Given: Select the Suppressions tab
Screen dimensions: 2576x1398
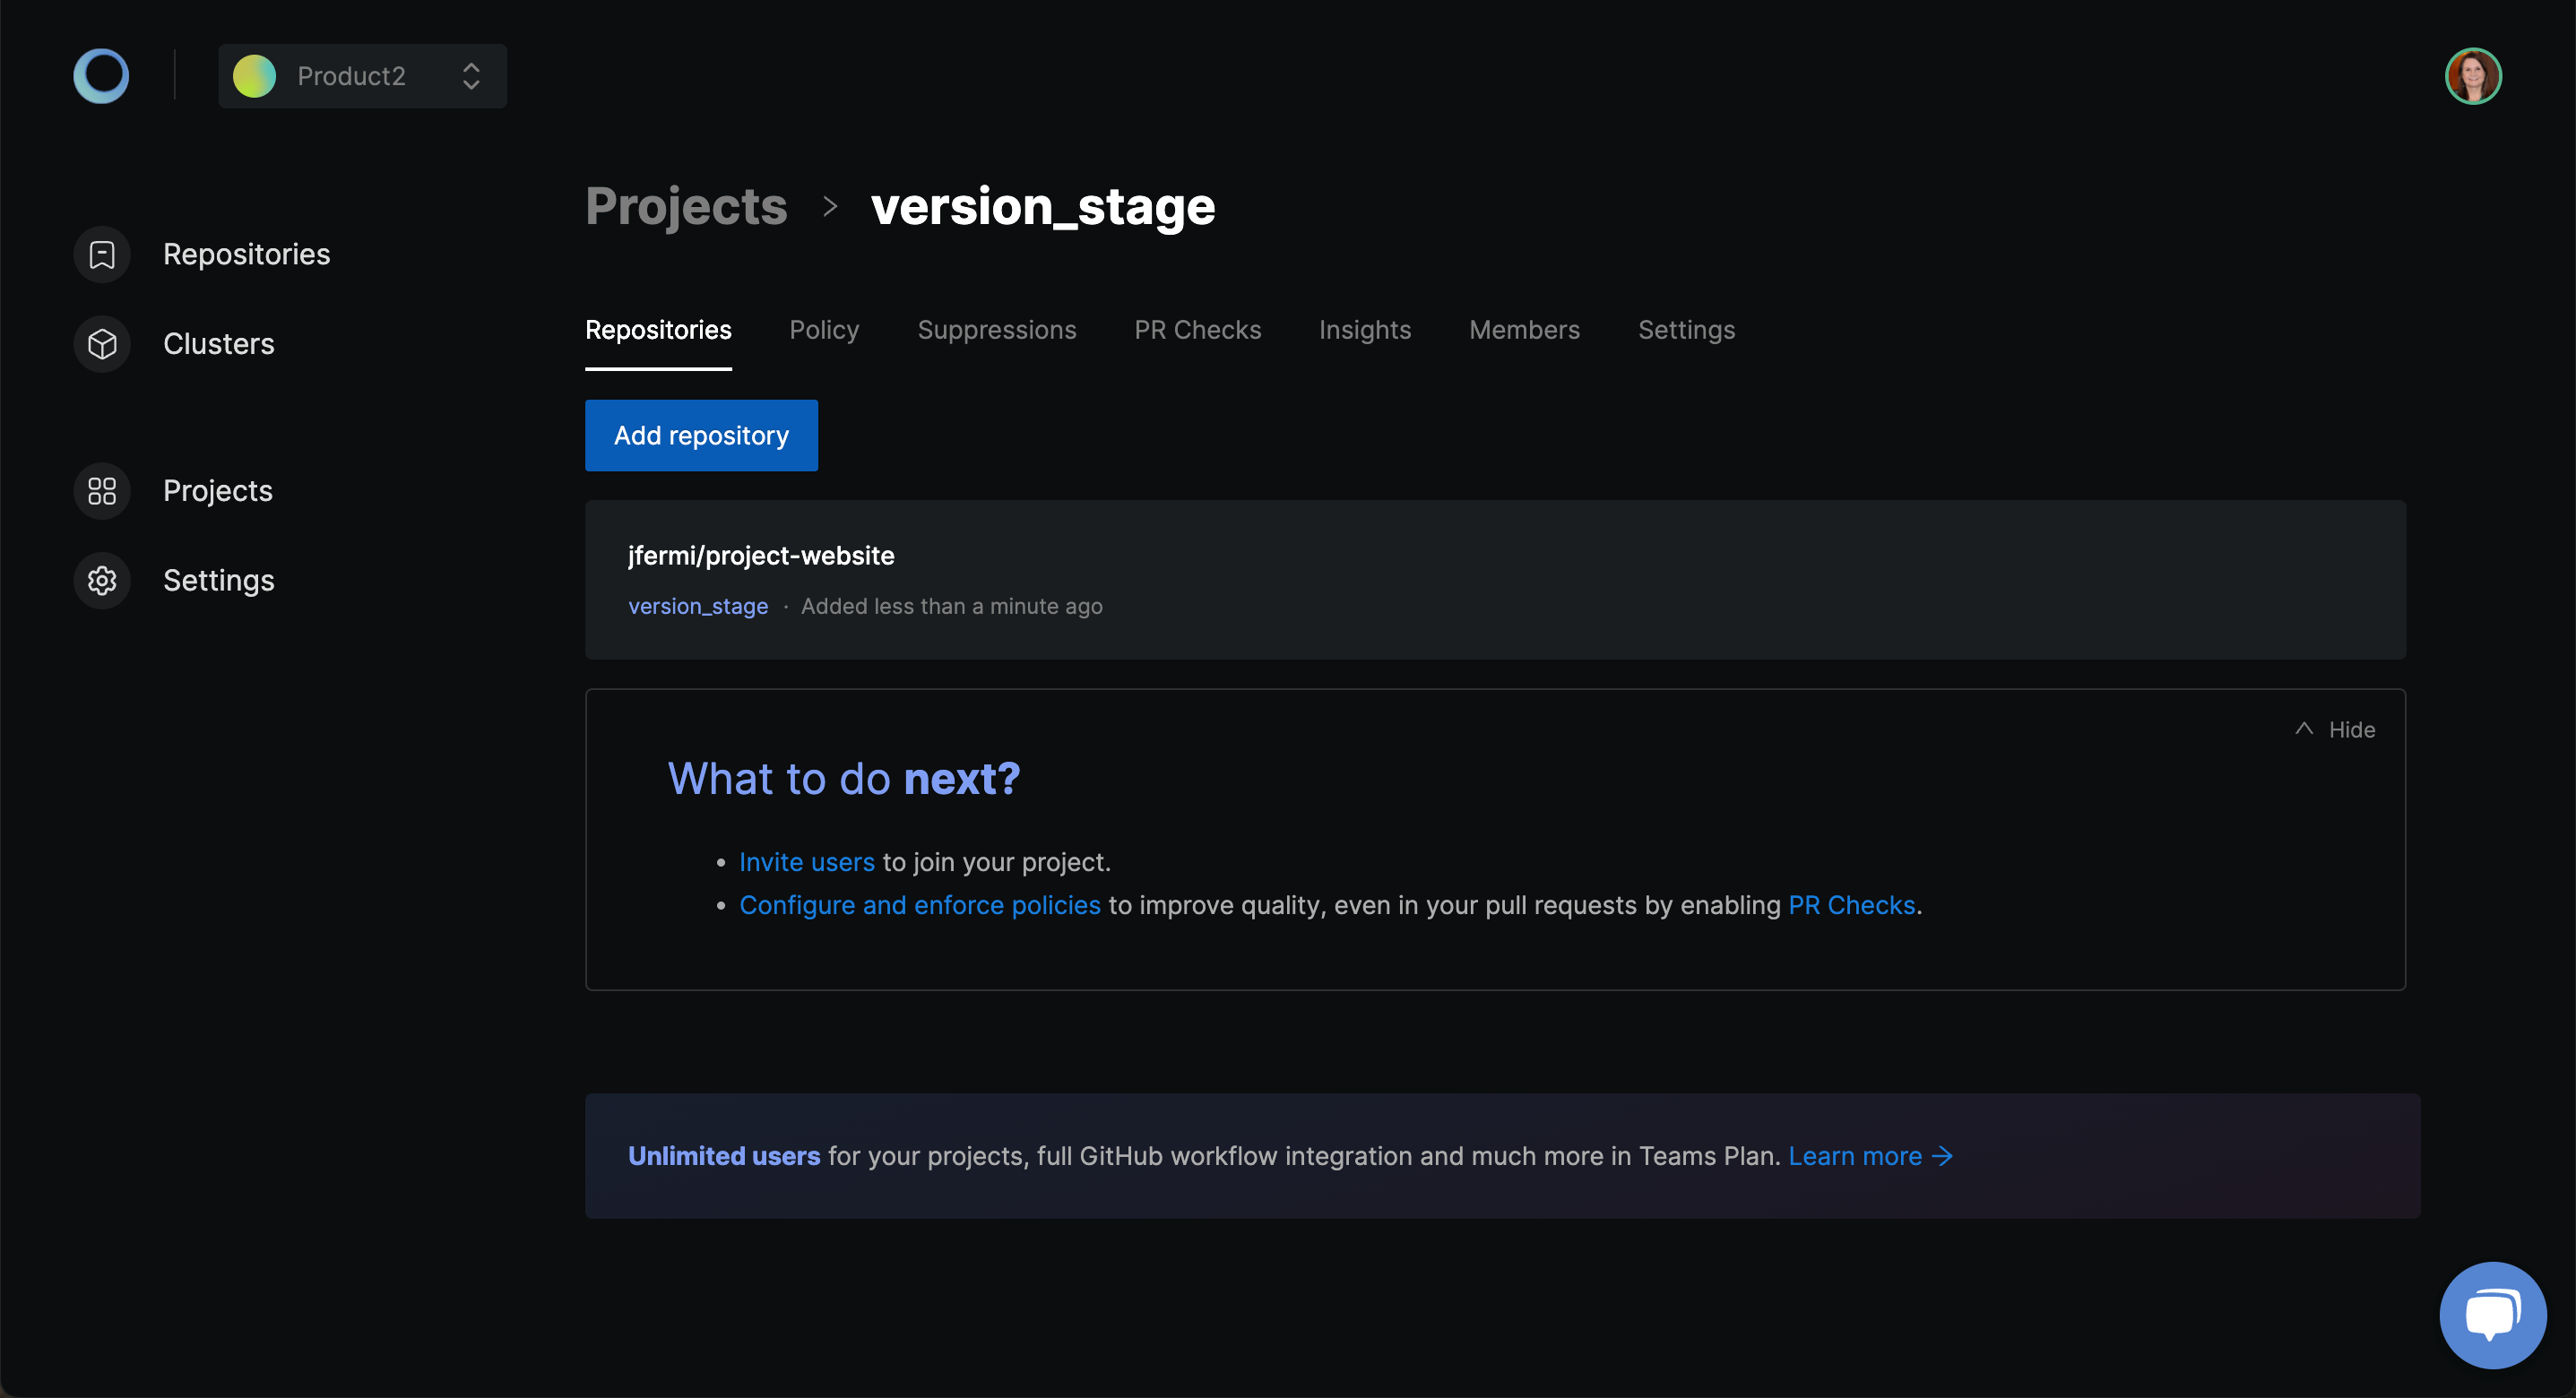Looking at the screenshot, I should coord(997,329).
